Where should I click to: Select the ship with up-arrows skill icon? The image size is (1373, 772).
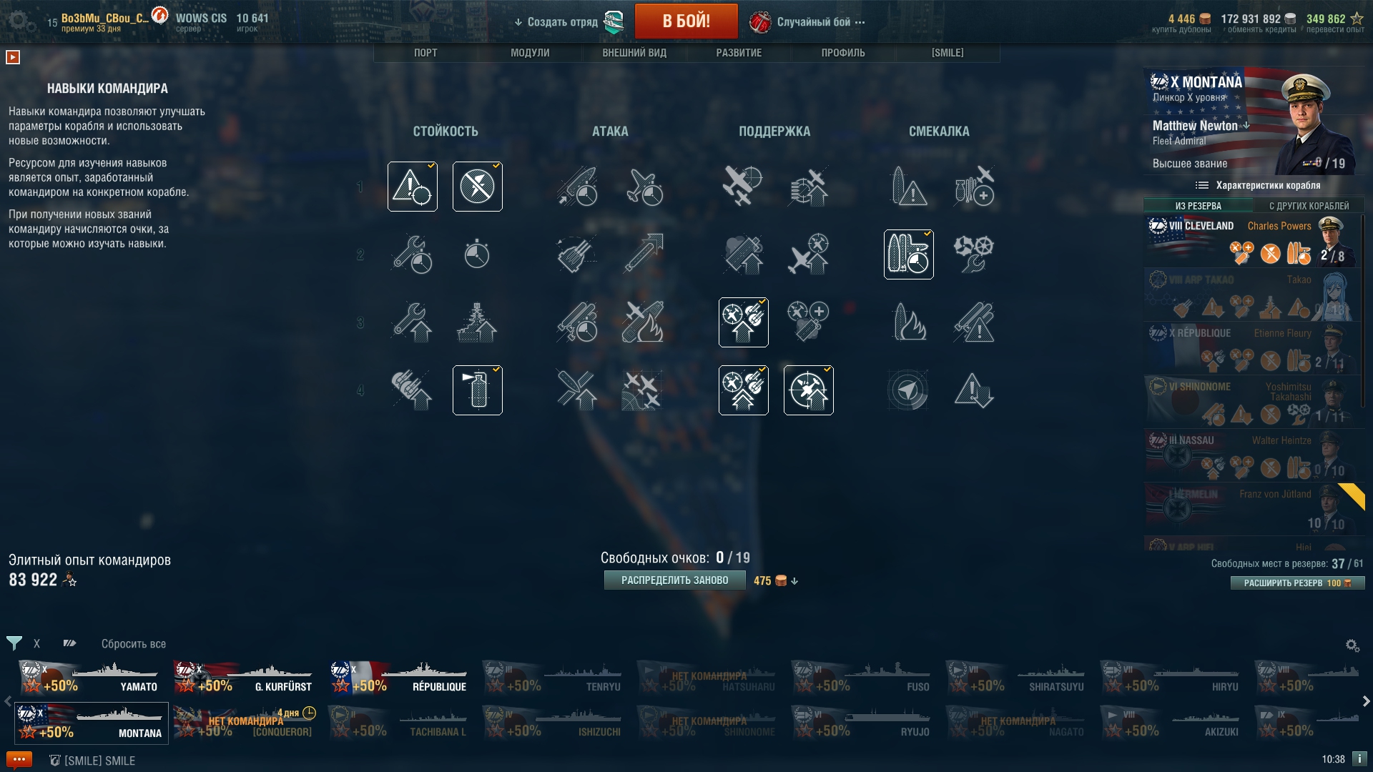[x=477, y=322]
